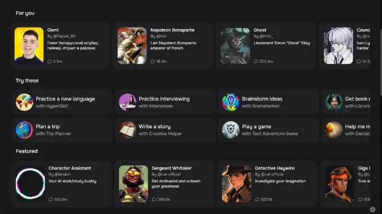Click "Your AI work/study buddy" description

point(72,181)
